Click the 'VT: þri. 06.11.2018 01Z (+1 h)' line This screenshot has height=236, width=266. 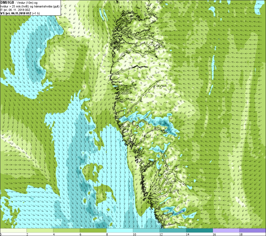pyautogui.click(x=20, y=13)
